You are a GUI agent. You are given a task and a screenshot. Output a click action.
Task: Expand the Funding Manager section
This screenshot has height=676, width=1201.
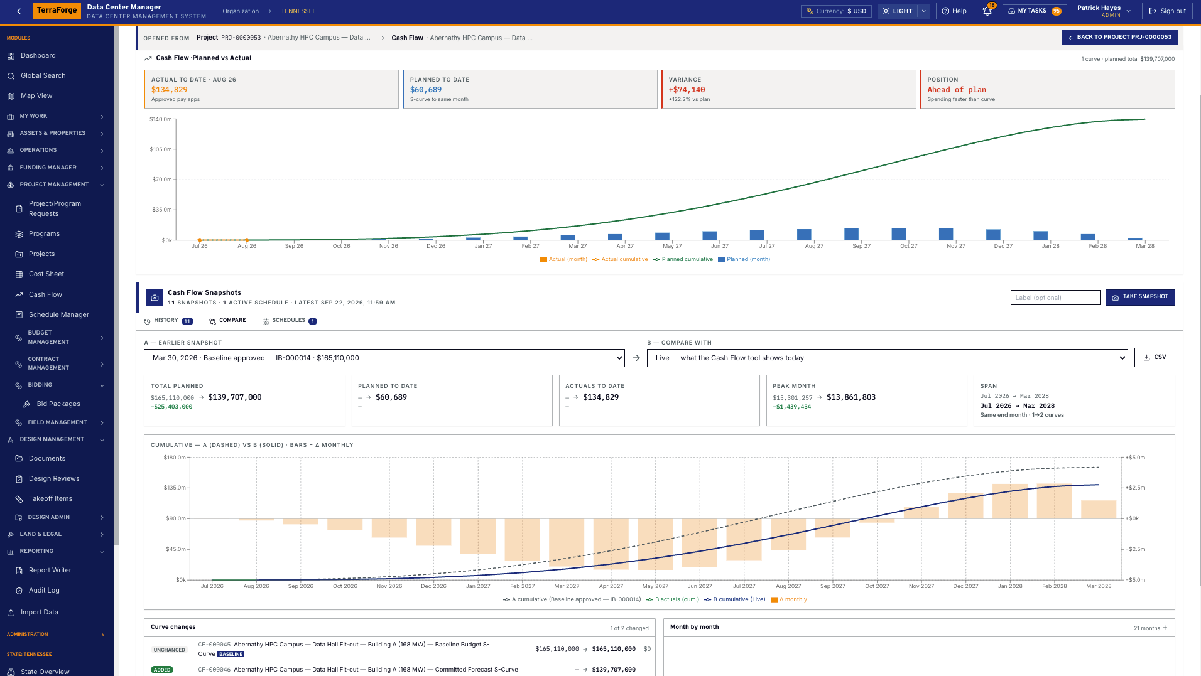(57, 168)
